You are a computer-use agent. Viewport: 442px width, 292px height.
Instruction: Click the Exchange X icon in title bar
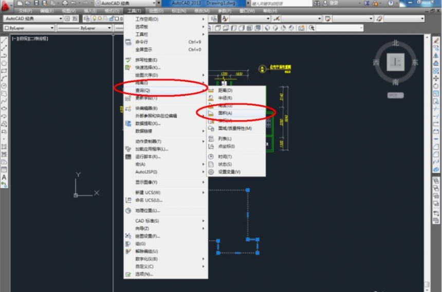(367, 4)
